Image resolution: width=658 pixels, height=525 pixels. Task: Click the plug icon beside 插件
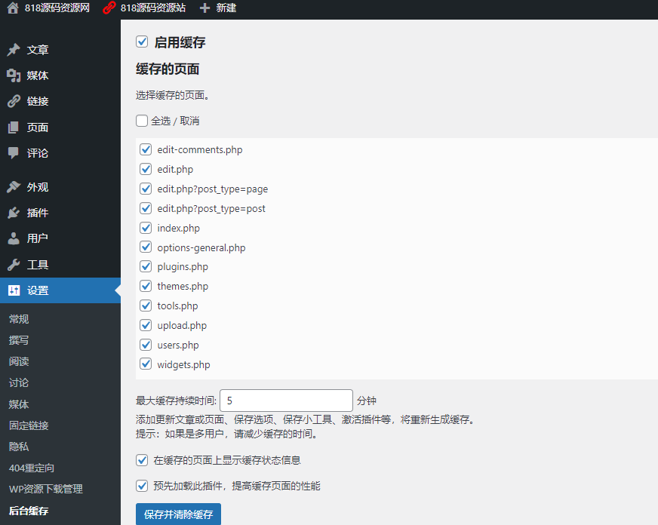point(14,213)
